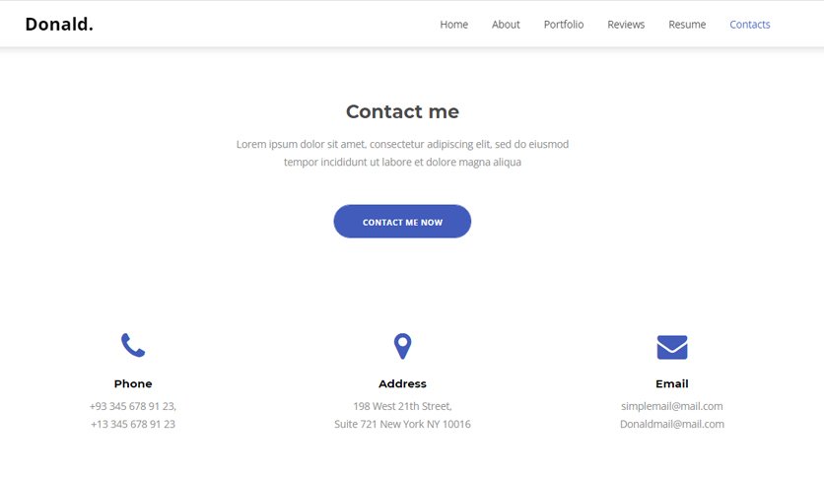Viewport: 824px width, 477px height.
Task: Click the +13 345 678 91 23 phone number
Action: [x=133, y=424]
